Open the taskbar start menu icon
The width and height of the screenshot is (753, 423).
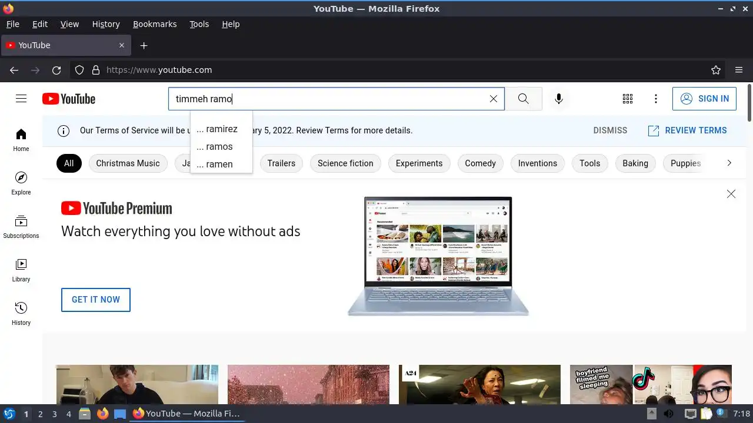(x=9, y=414)
